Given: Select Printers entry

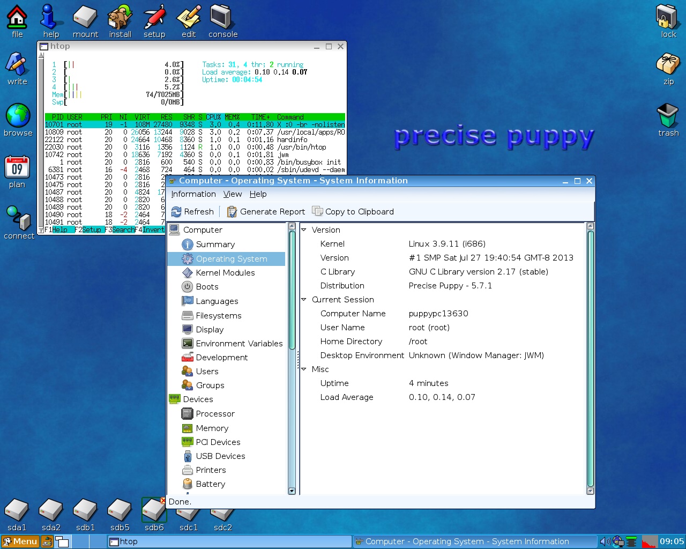Looking at the screenshot, I should point(211,470).
